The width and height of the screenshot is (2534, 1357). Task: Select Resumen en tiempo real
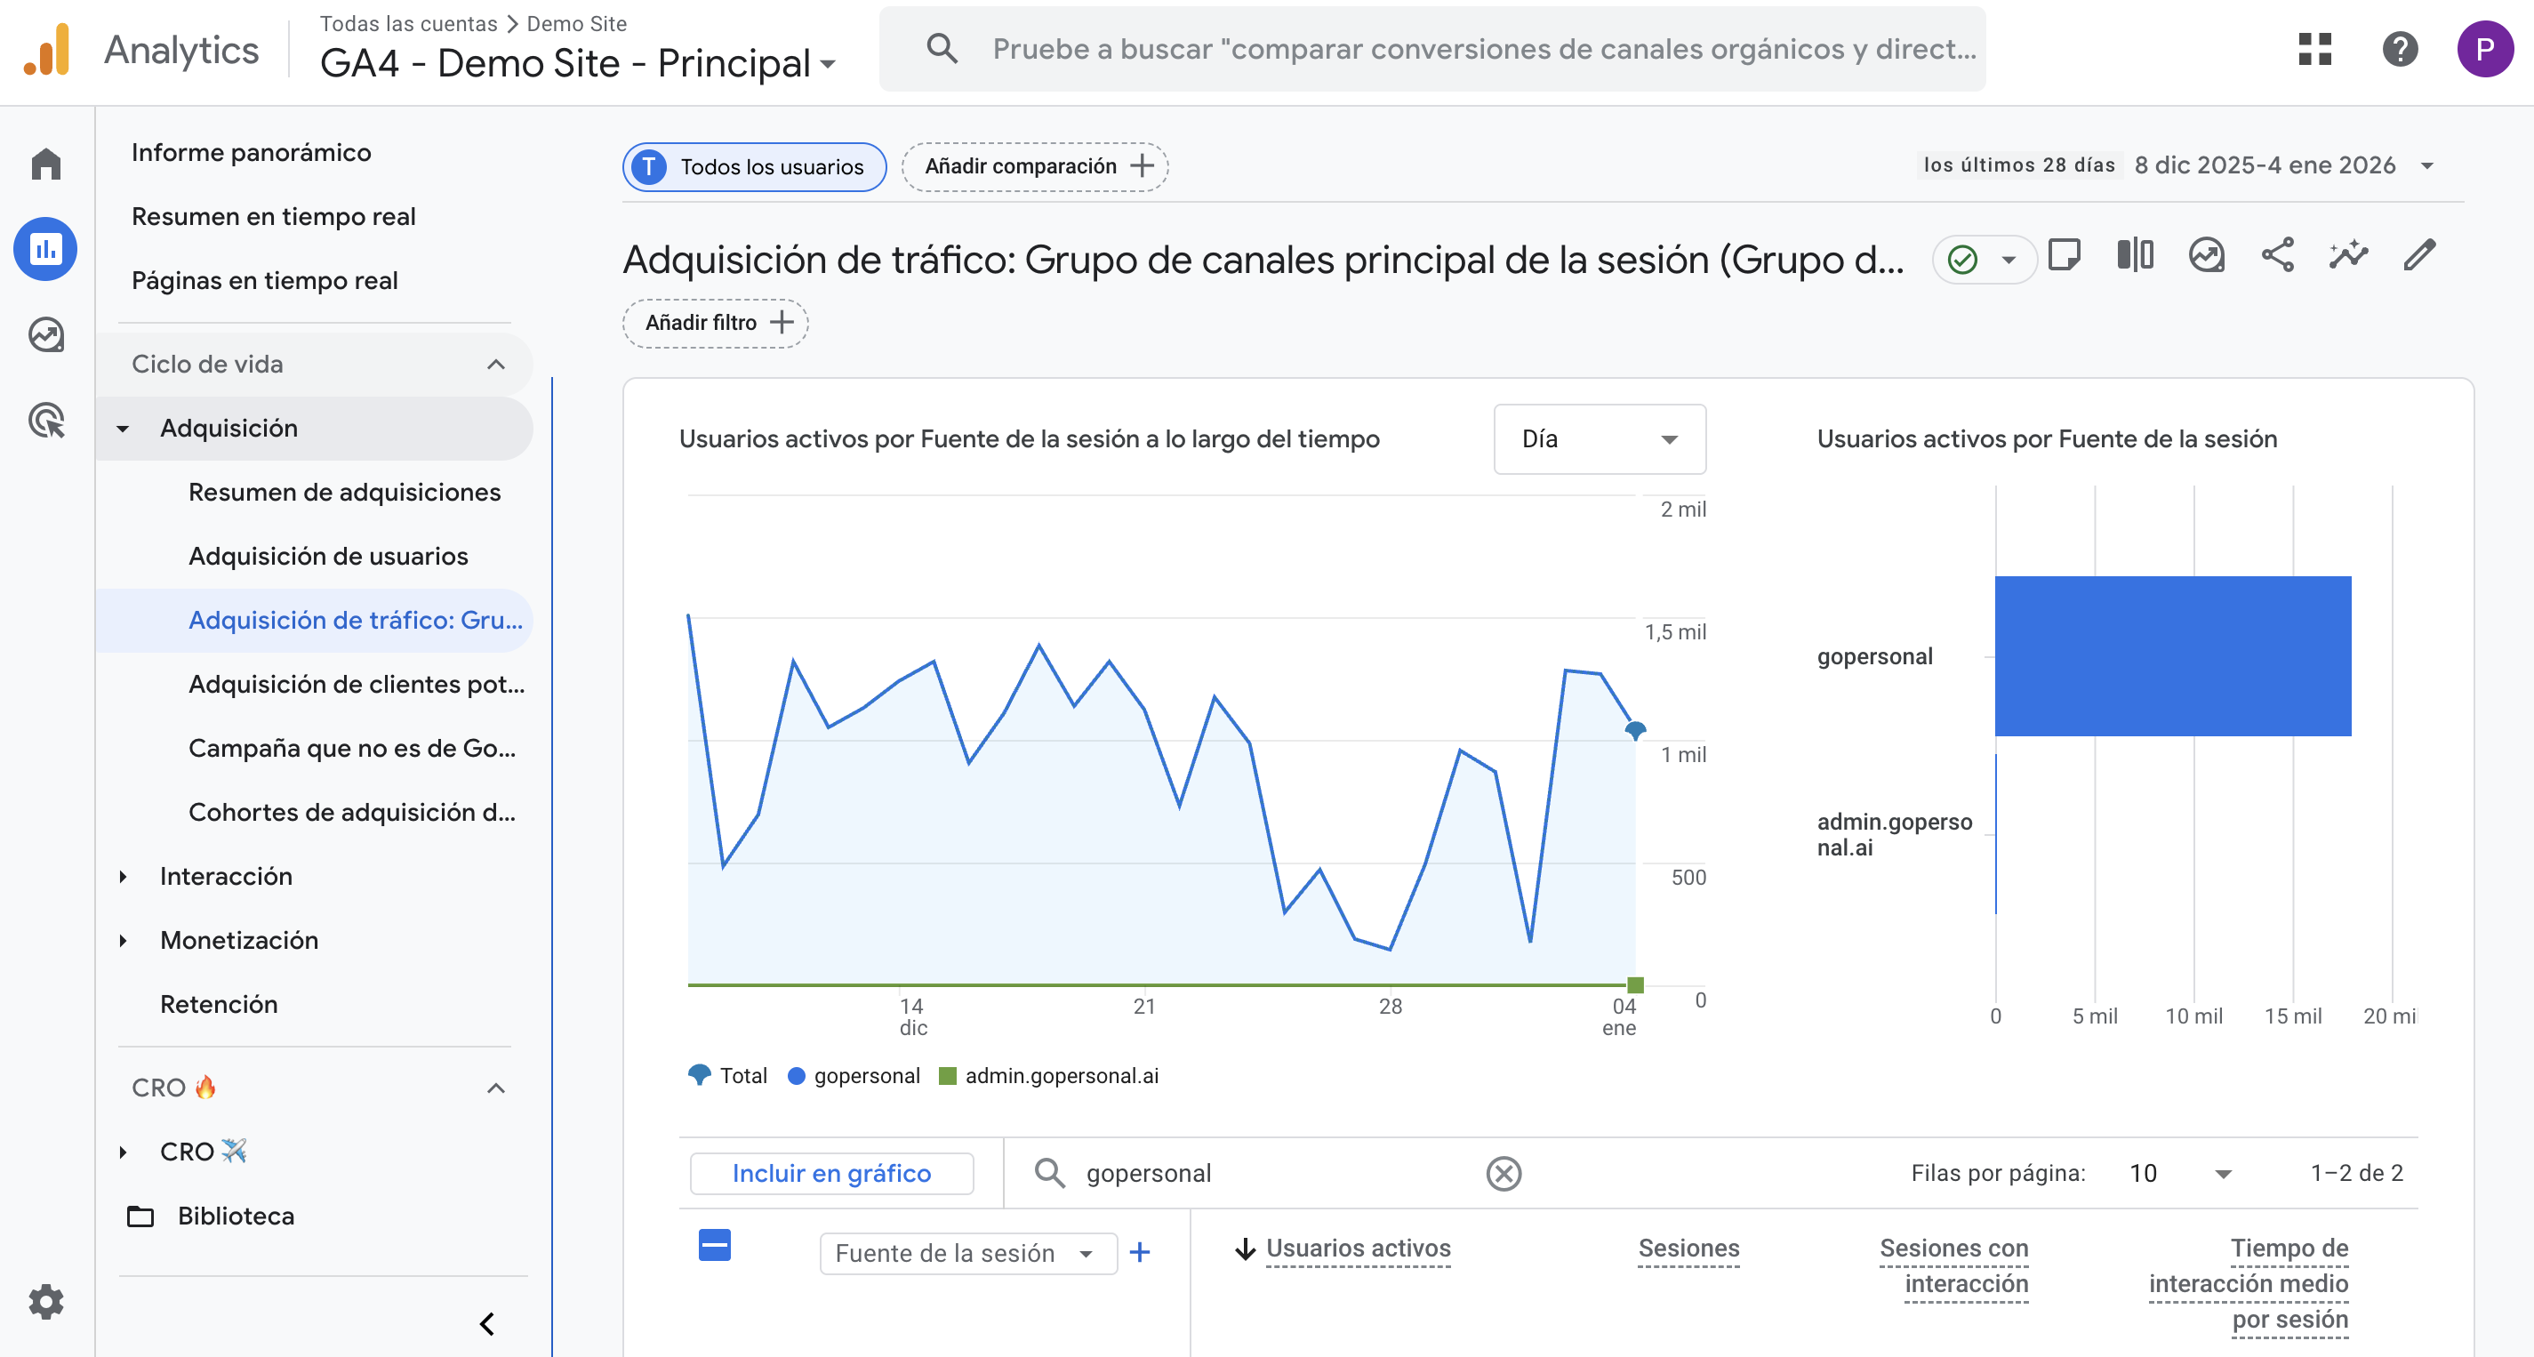pyautogui.click(x=274, y=216)
